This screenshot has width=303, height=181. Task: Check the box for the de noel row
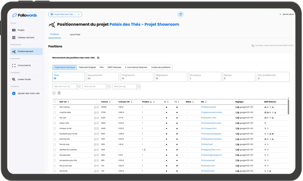click(x=54, y=145)
